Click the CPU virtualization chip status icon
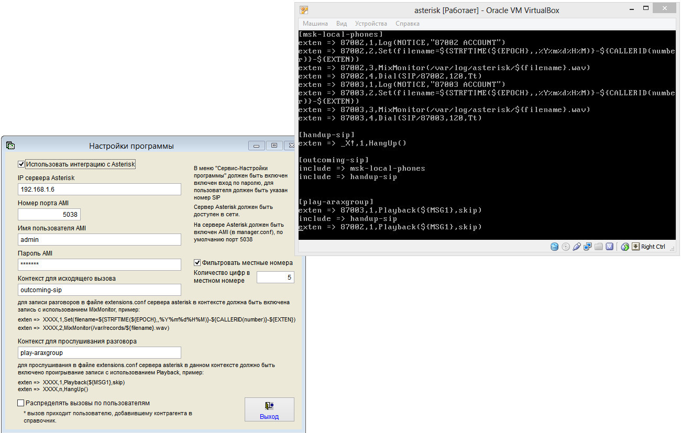The width and height of the screenshot is (681, 433). [x=610, y=247]
